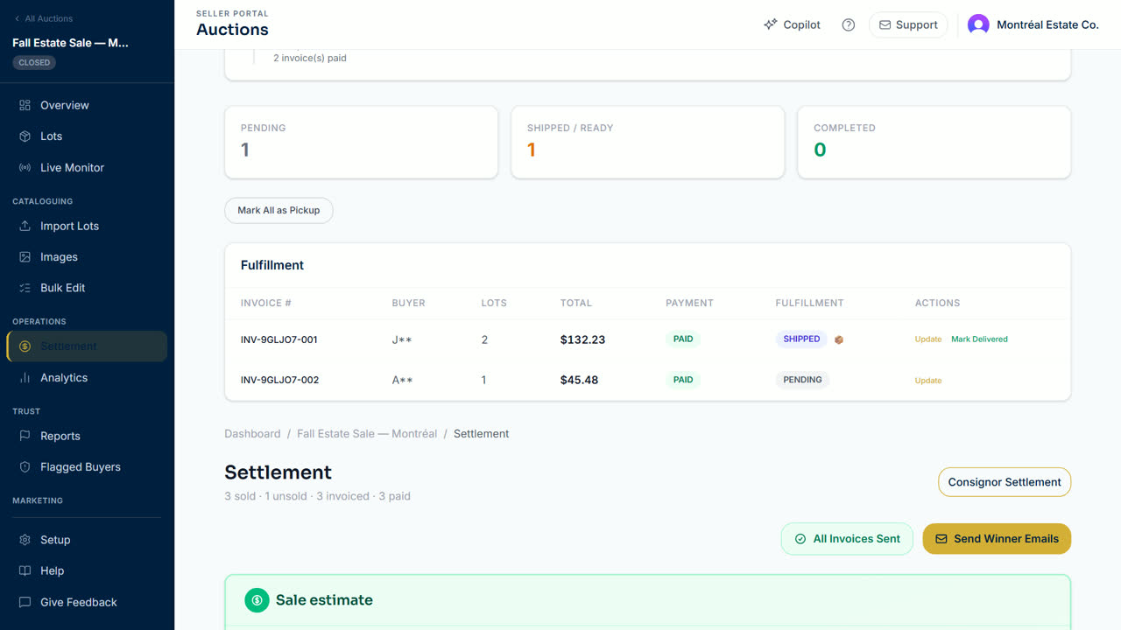Click invoice number INV-9GLJO7-001
This screenshot has width=1121, height=630.
279,339
